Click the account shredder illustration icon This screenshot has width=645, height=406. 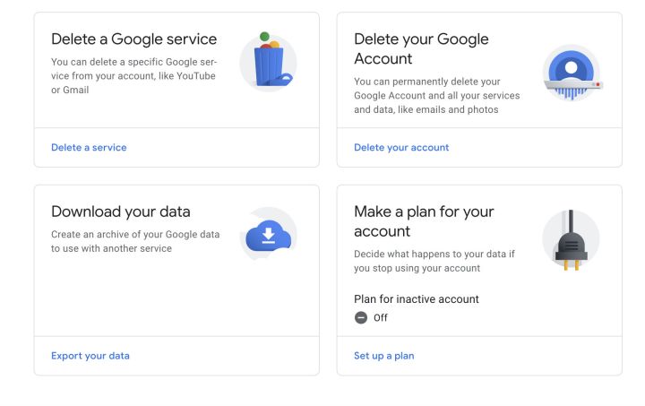(571, 75)
